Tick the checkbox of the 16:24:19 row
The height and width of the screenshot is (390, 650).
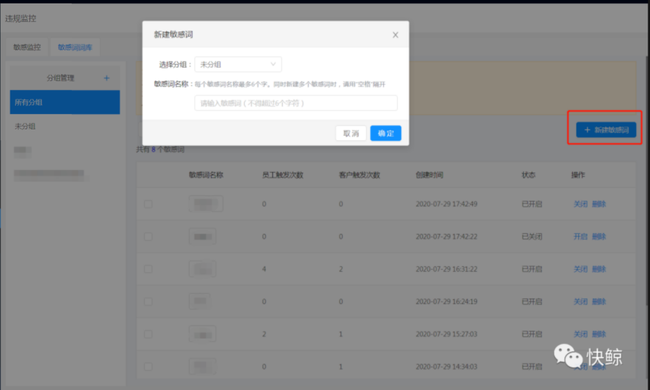coord(148,301)
